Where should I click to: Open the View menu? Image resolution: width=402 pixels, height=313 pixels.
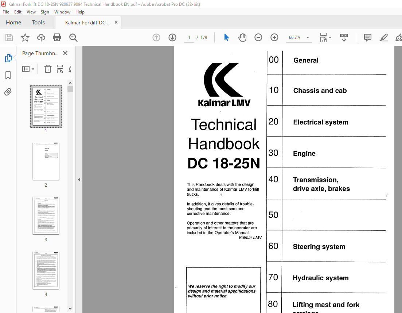point(31,12)
